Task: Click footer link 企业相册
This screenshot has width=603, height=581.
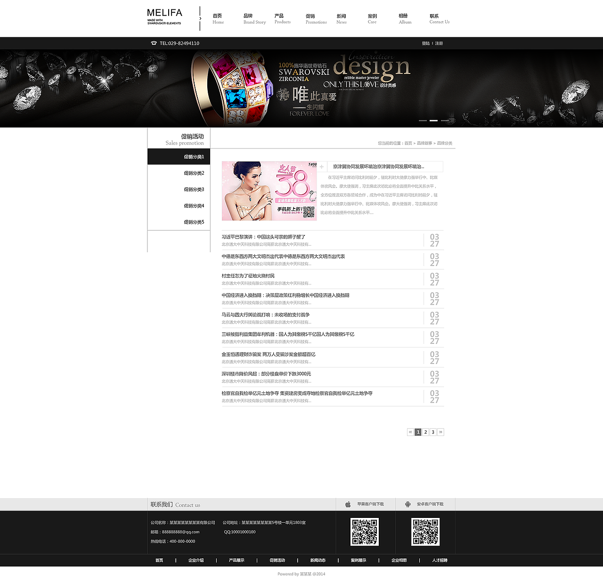Action: [399, 560]
